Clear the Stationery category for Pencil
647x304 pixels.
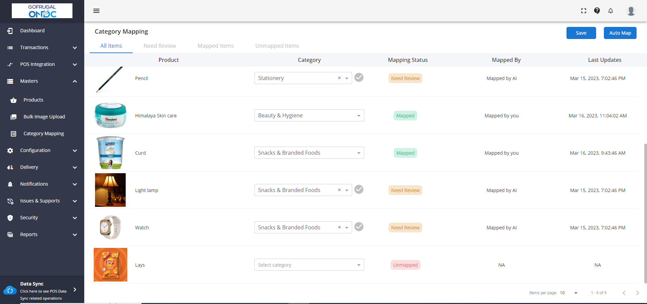pos(339,78)
